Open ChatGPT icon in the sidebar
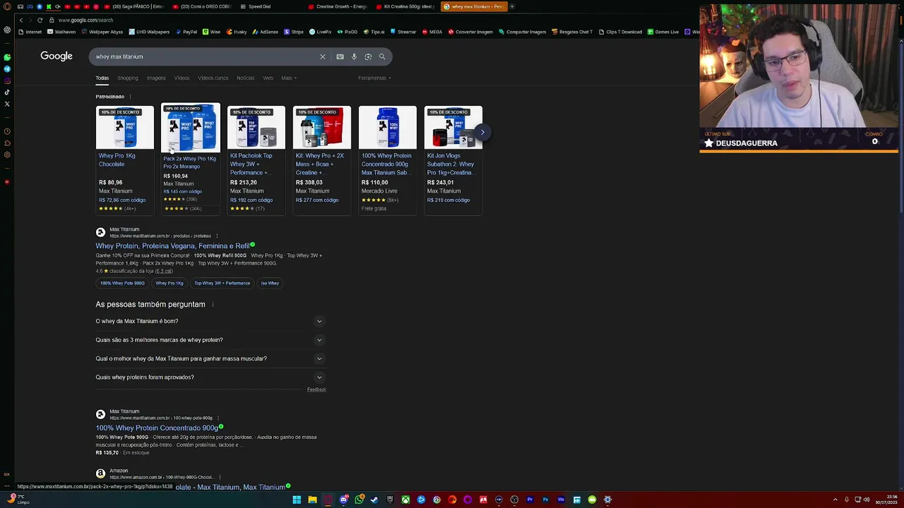The height and width of the screenshot is (508, 904). point(7,30)
